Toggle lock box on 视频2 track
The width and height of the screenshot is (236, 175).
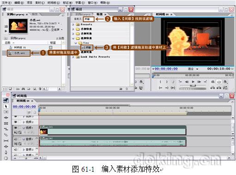[x=20, y=122]
